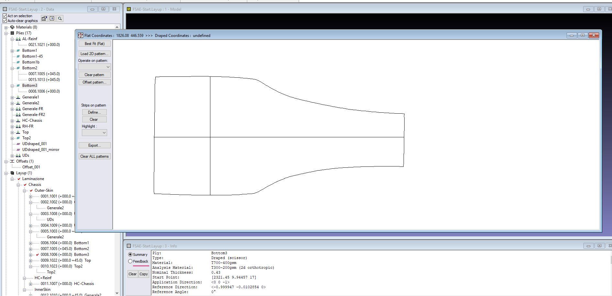Open the properties icon in Data toolbar
612x296 pixels.
pos(44,18)
